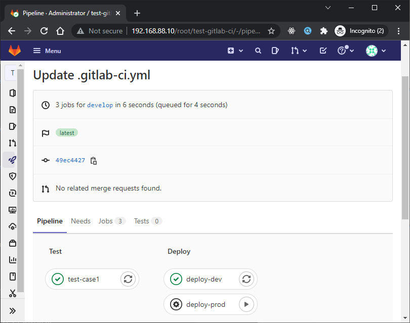Screen dimensions: 410x323
Task: Click the Incognito profile button
Action: point(360,31)
